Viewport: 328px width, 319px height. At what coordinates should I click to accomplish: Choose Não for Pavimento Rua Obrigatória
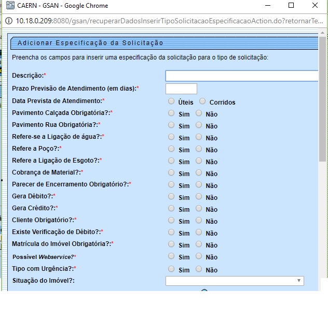[x=199, y=125]
